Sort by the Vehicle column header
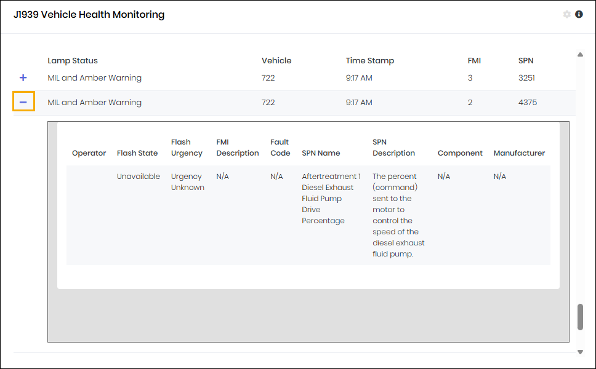 [276, 61]
